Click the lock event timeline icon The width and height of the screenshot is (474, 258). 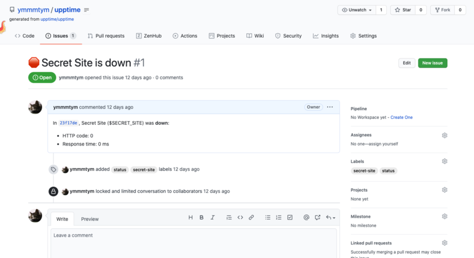tap(53, 191)
